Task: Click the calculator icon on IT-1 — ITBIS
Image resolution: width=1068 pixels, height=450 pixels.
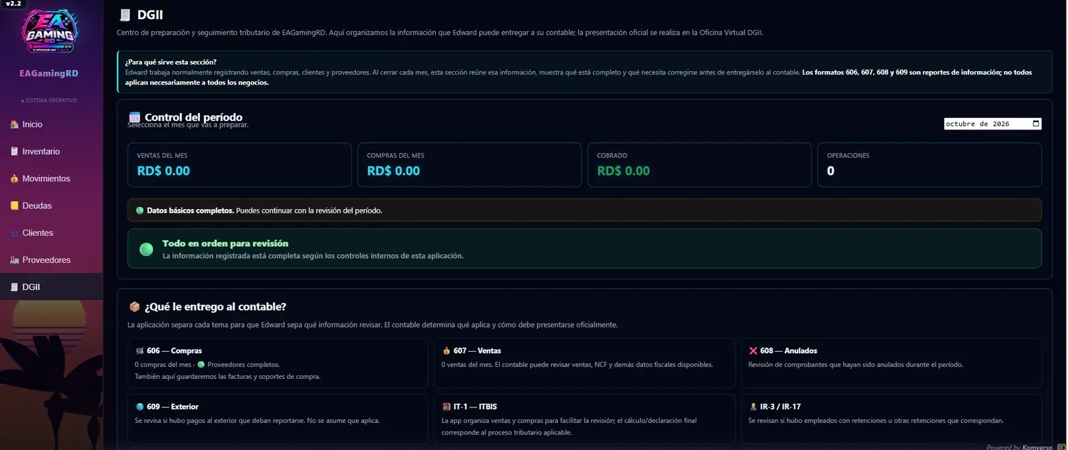Action: pyautogui.click(x=446, y=407)
